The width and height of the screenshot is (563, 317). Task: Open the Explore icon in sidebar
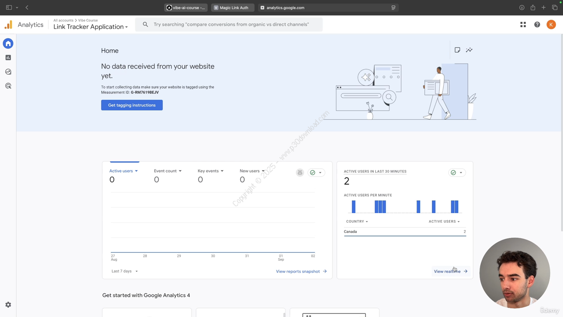pos(8,72)
